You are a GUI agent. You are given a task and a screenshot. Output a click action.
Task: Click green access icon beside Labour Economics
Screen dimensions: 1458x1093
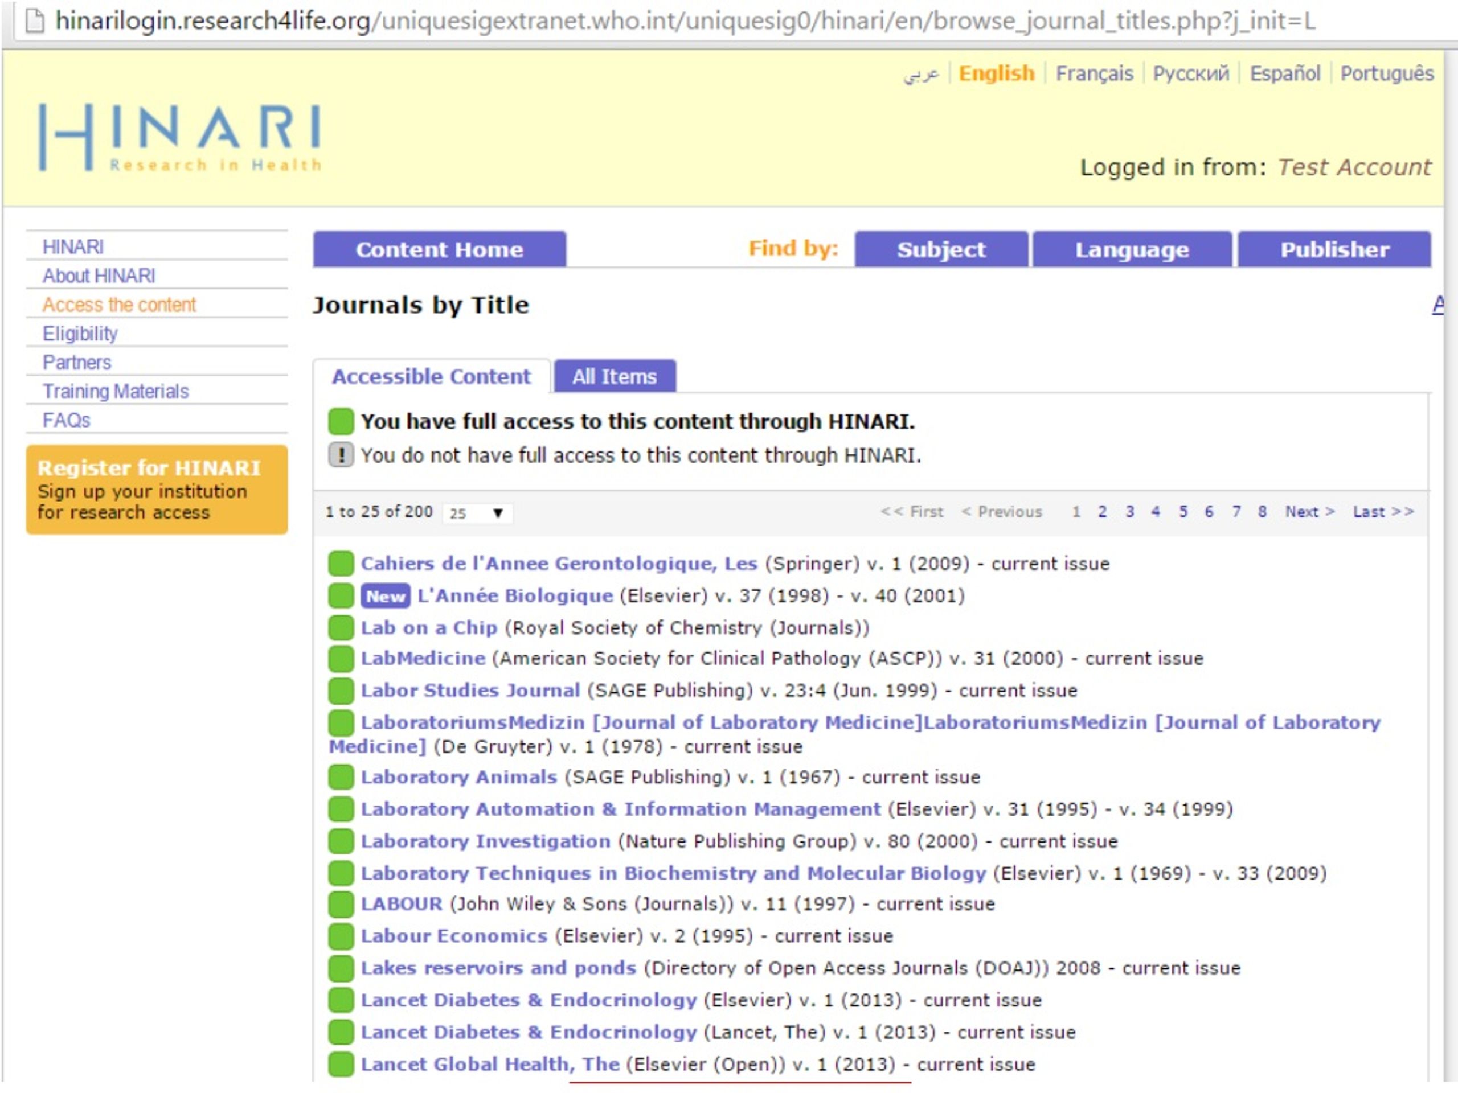pos(341,936)
